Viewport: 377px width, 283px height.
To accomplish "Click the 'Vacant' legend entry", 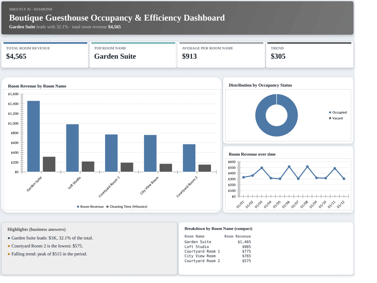I will (336, 118).
